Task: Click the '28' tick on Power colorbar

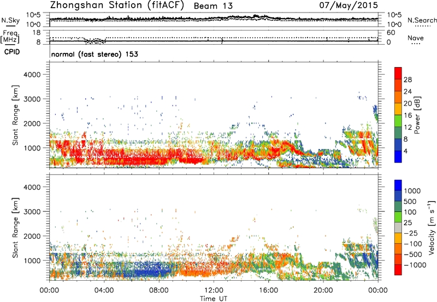Action: click(408, 80)
